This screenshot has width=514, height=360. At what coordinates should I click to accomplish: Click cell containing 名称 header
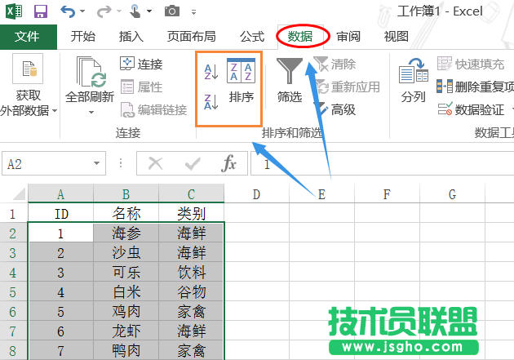126,213
